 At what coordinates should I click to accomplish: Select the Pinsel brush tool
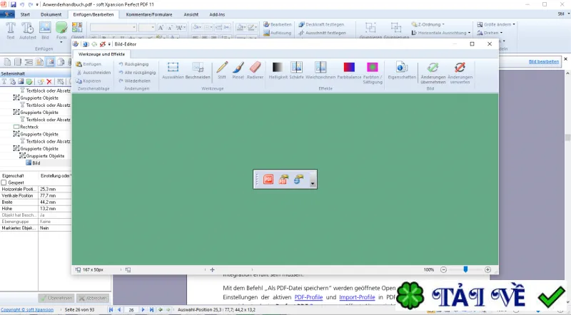point(238,71)
